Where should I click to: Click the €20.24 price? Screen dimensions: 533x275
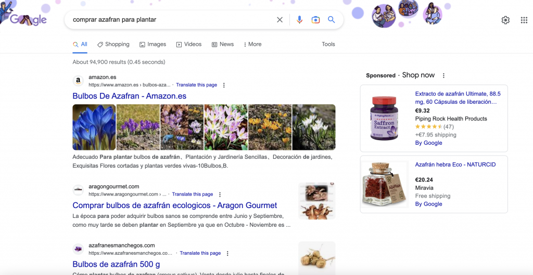(424, 180)
